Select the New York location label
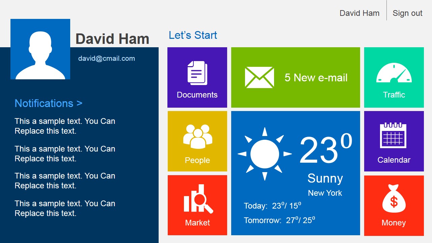432x243 pixels. 325,193
